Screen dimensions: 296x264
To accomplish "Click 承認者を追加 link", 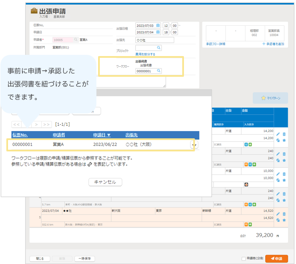I will pyautogui.click(x=273, y=44).
